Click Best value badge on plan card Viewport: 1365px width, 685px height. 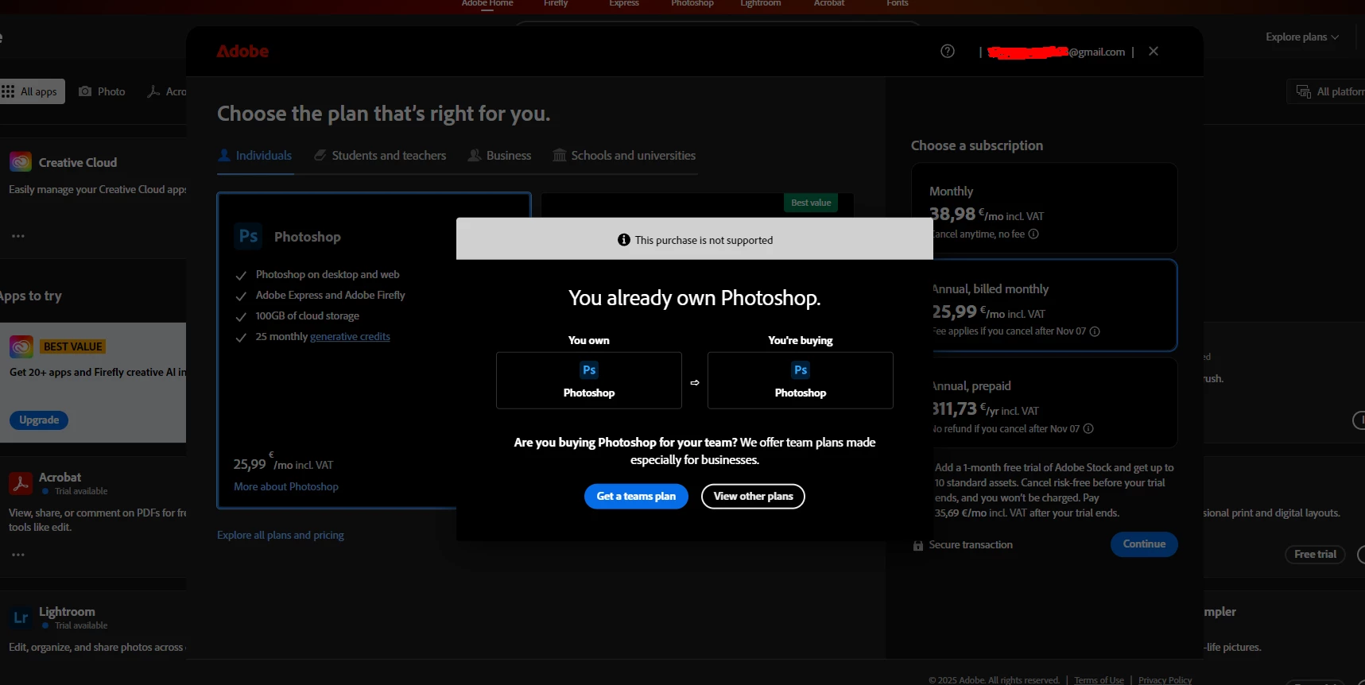pyautogui.click(x=811, y=203)
